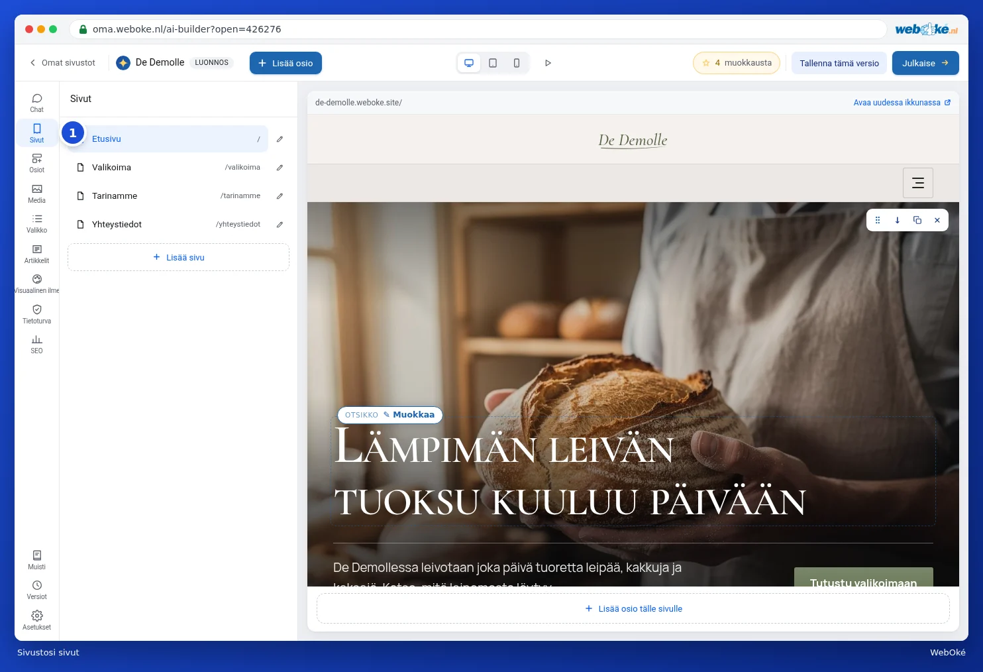Grab the section drag handle icon

point(878,220)
